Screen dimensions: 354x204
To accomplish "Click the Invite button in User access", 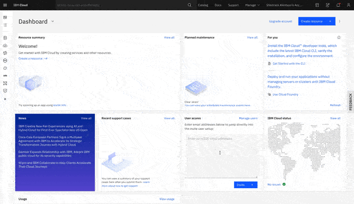I will 245,185.
